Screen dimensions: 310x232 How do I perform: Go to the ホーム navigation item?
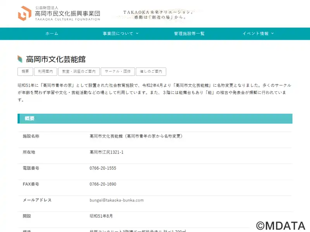(52, 34)
